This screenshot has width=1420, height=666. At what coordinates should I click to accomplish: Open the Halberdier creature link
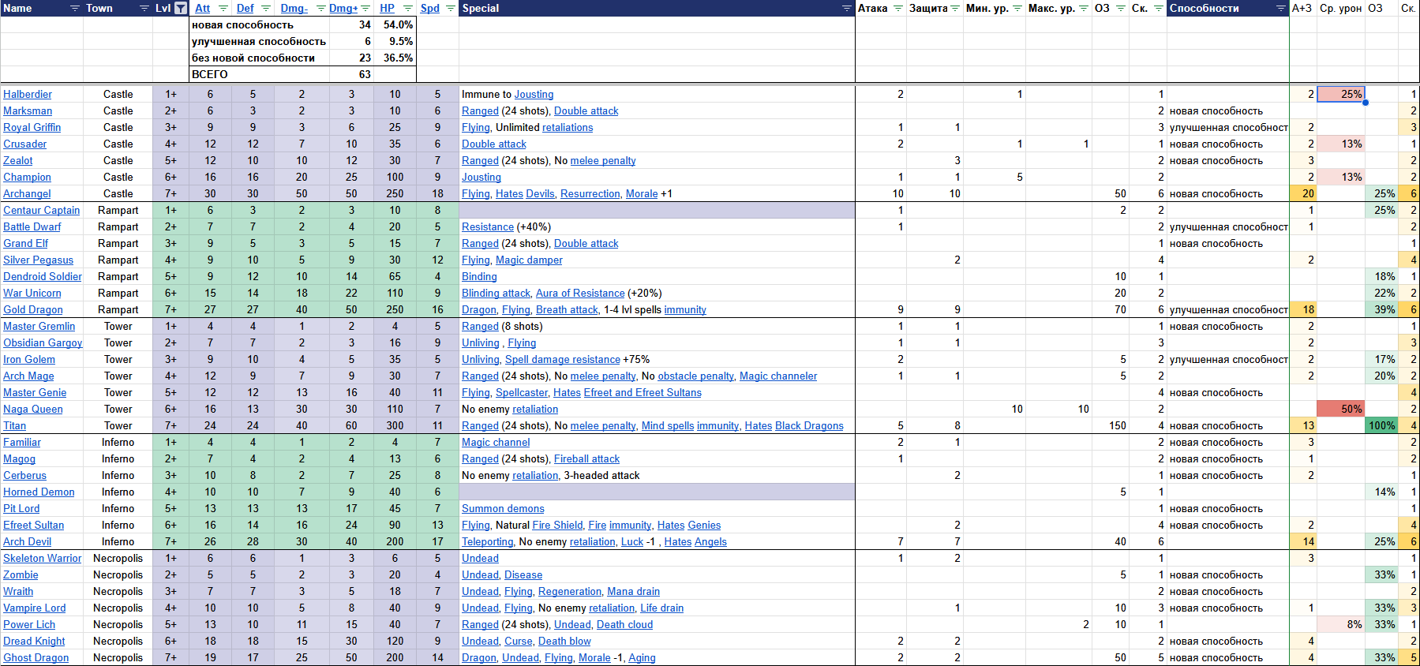[28, 94]
